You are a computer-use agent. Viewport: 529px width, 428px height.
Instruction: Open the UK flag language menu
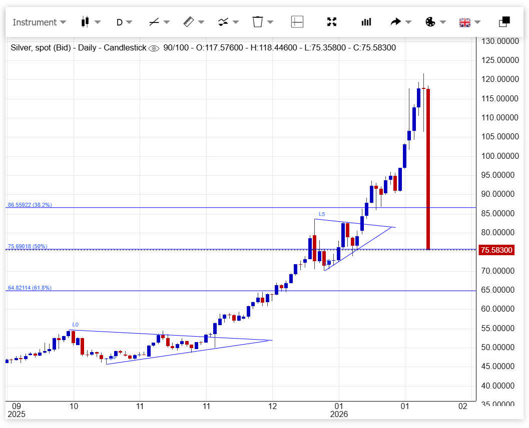pos(465,22)
